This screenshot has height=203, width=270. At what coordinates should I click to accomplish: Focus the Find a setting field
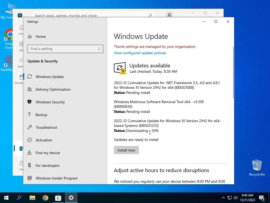click(x=65, y=49)
